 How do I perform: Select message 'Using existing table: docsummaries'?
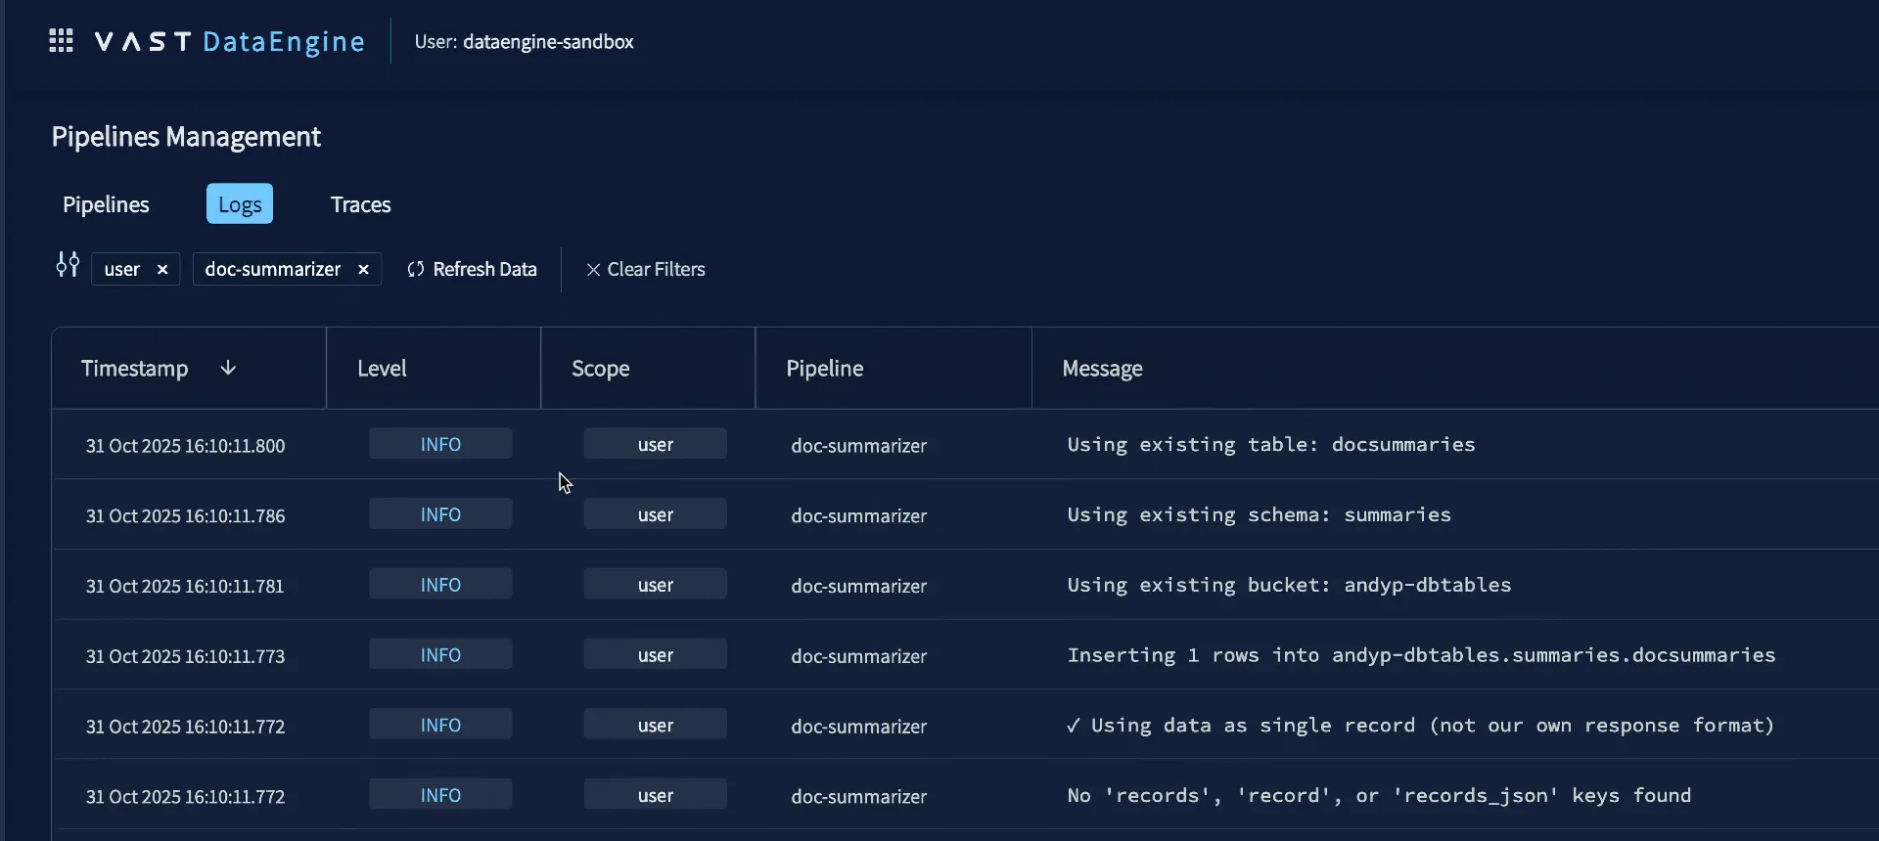[1271, 445]
